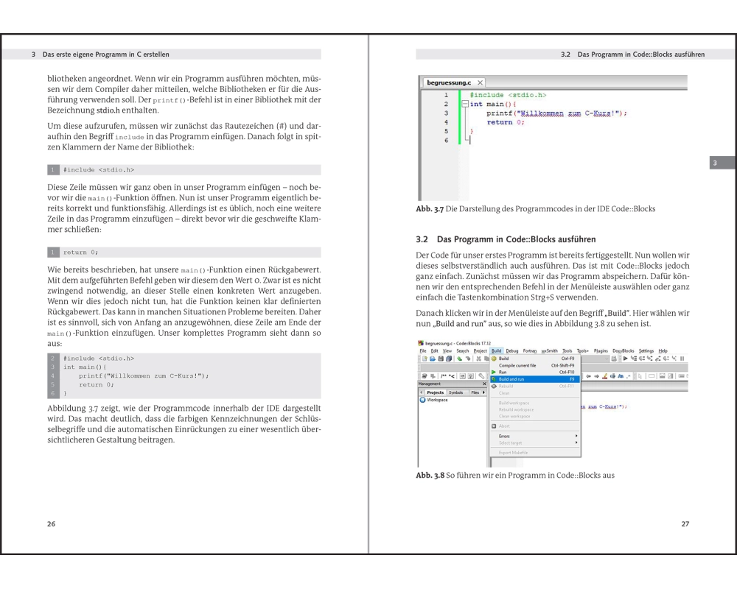The height and width of the screenshot is (589, 737).
Task: Open the Plugins menu
Action: click(x=601, y=350)
